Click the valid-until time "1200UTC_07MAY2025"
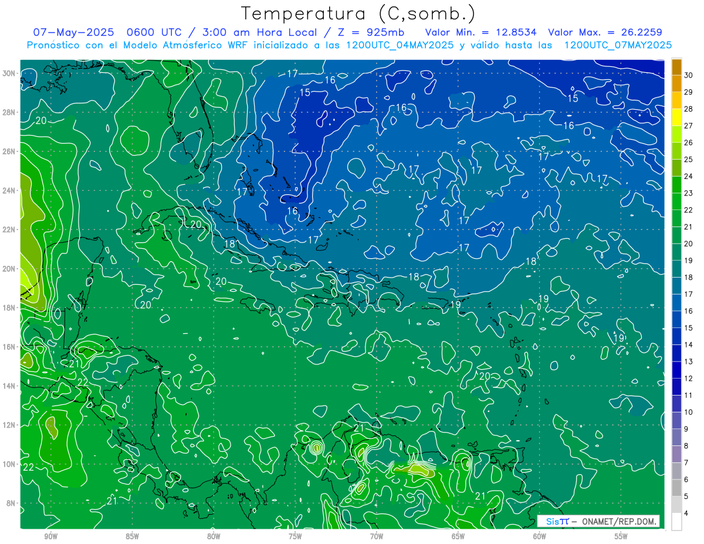 (x=618, y=45)
